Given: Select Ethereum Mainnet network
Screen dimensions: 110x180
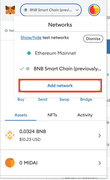Looking at the screenshot, I should point(55,53).
